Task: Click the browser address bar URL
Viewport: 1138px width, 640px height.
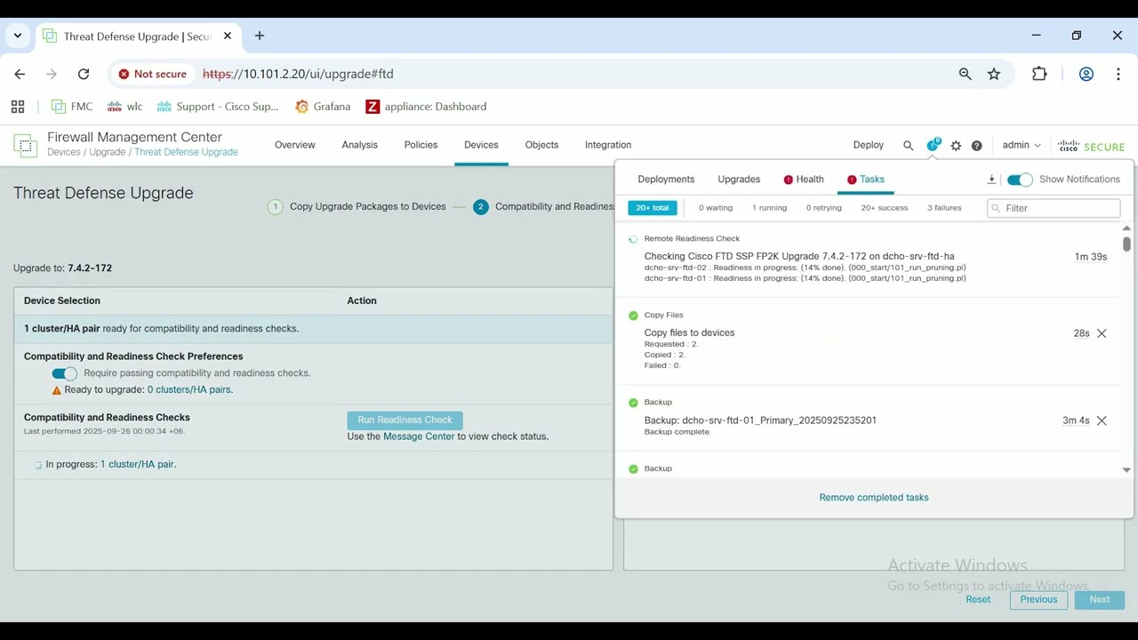Action: pyautogui.click(x=298, y=74)
